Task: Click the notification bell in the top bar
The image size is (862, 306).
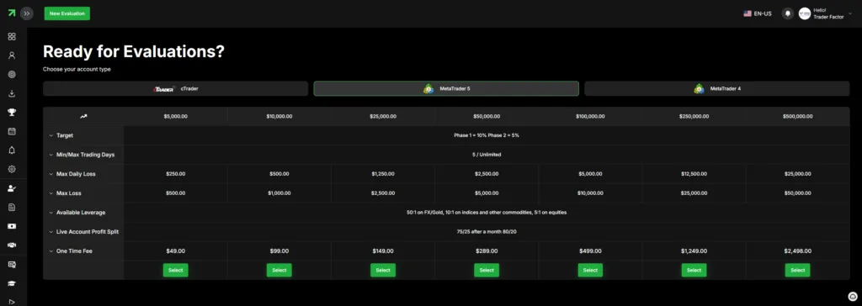Action: 788,13
